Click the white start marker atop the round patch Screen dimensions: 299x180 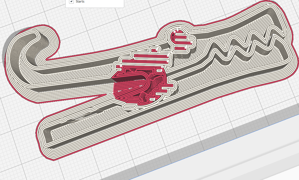point(178,29)
